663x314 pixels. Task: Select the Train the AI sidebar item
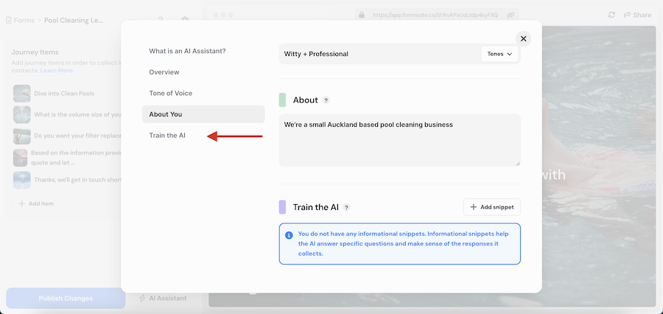click(167, 136)
